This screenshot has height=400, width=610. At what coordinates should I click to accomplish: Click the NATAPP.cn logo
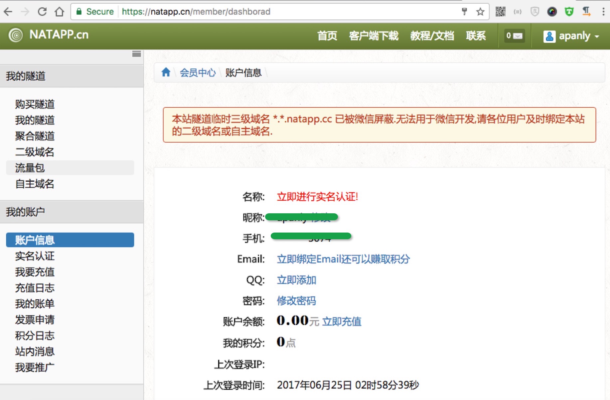49,35
